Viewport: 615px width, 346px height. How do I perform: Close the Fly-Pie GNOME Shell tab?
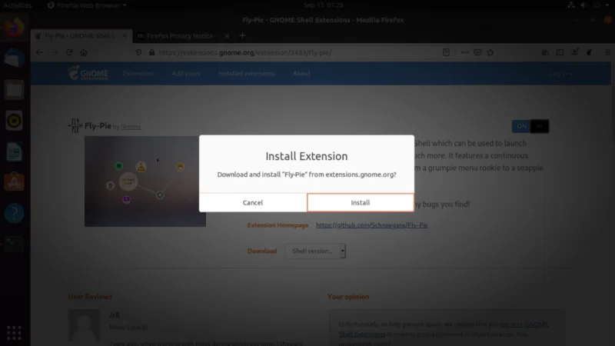pyautogui.click(x=125, y=35)
